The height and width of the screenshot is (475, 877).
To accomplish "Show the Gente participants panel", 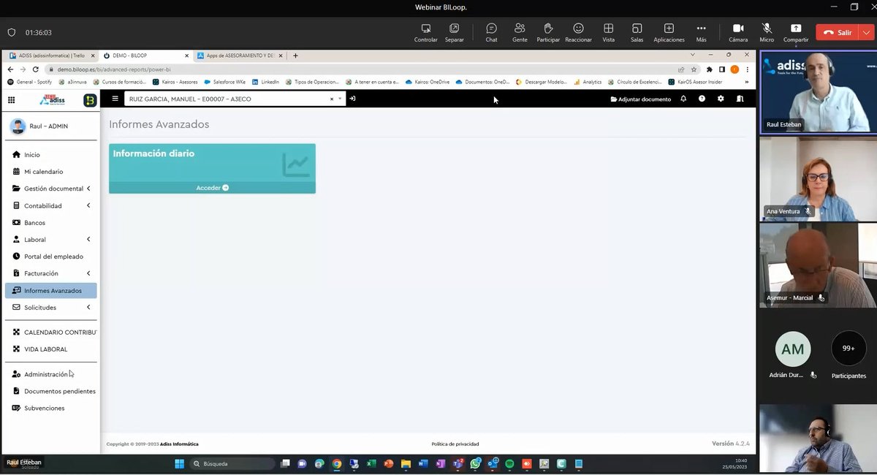I will [x=520, y=33].
